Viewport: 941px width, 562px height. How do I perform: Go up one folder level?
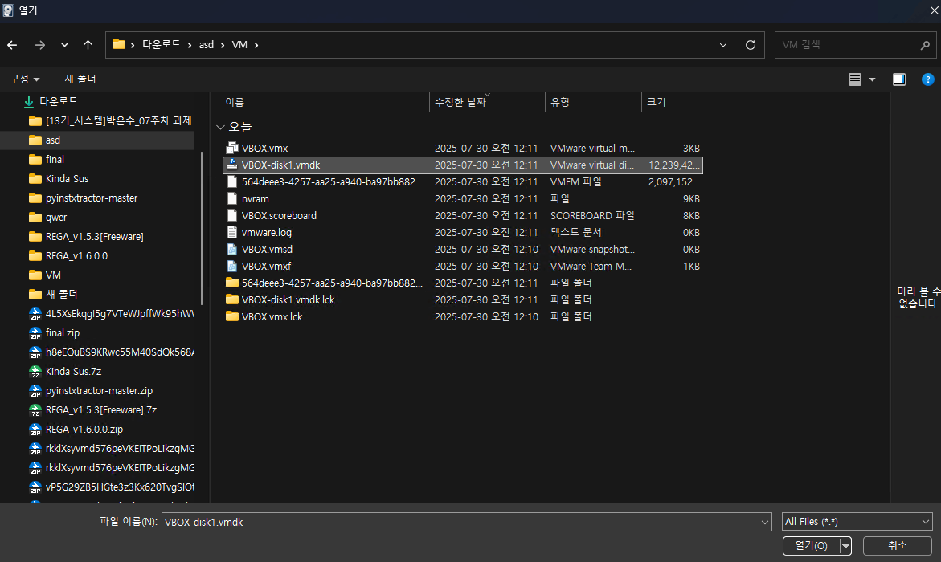(88, 45)
